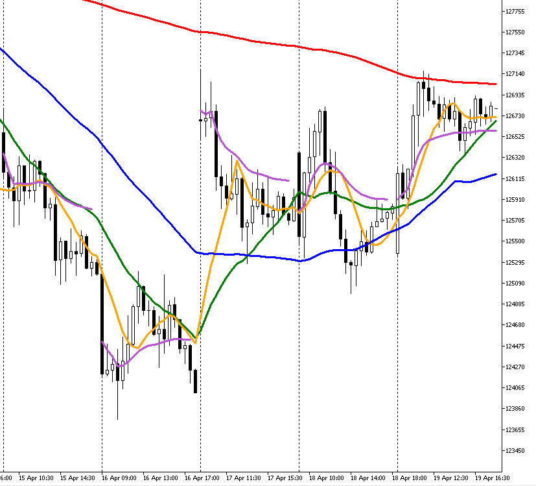Screen dimensions: 536x486
Task: Click the 126525 price label
Action: (x=515, y=137)
